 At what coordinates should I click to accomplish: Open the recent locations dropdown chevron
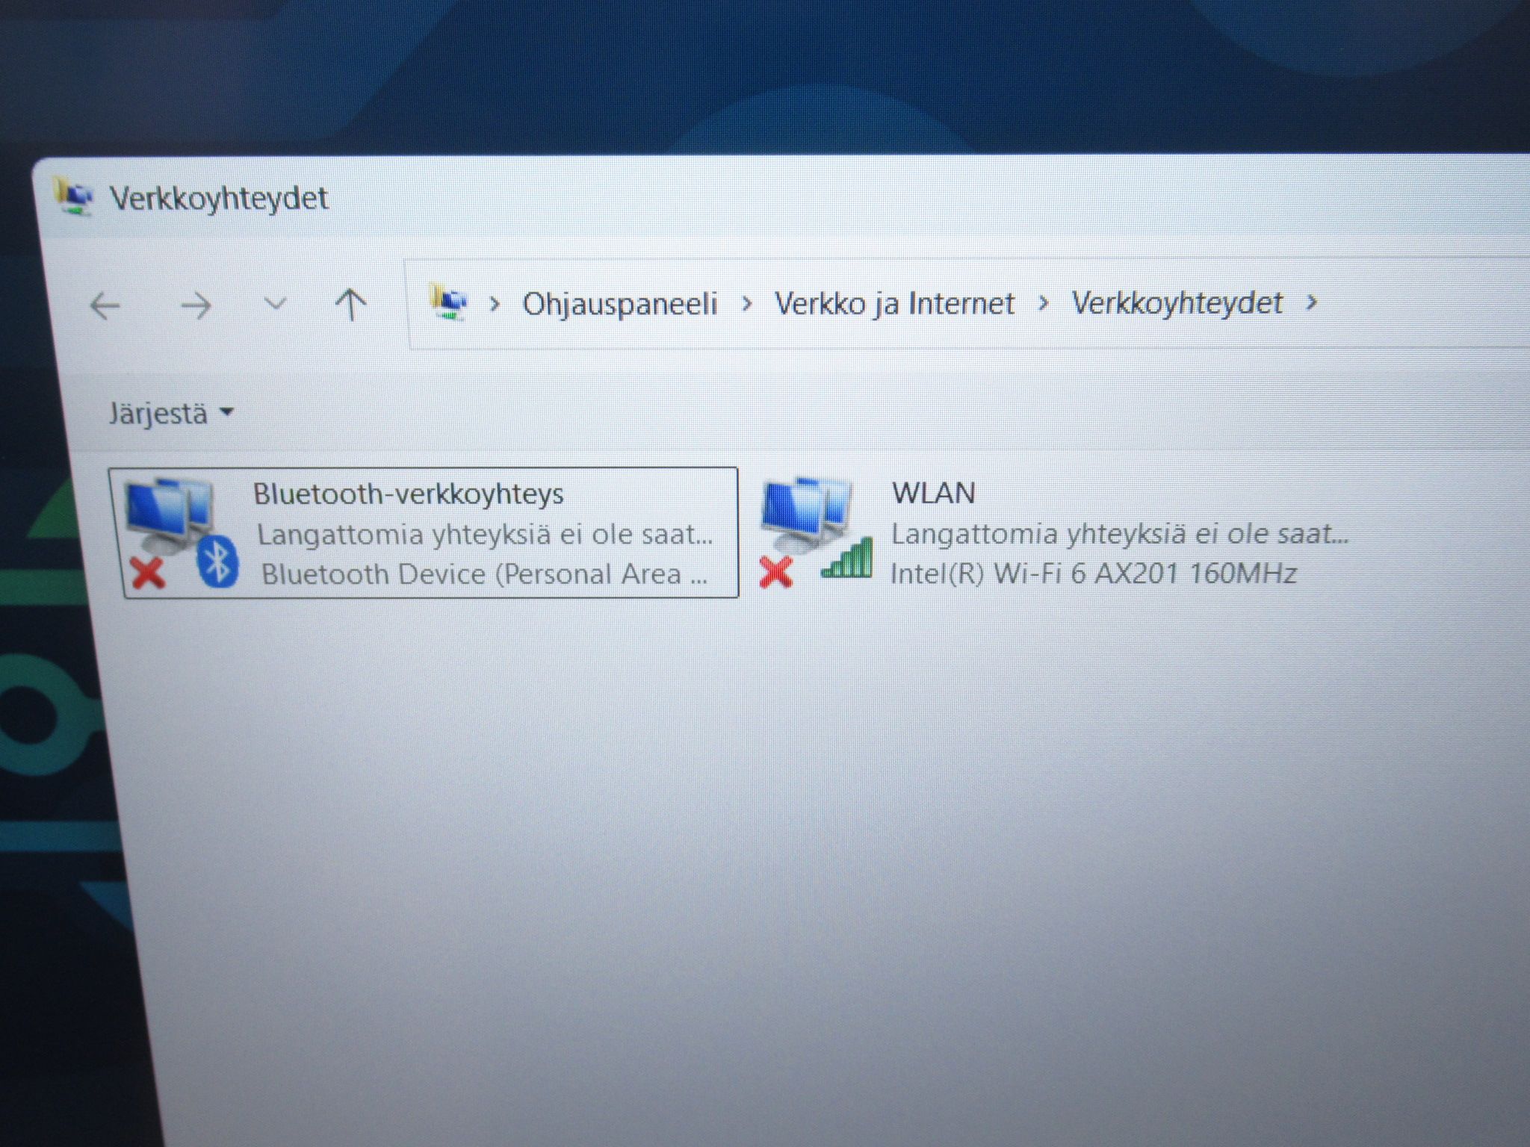tap(276, 303)
